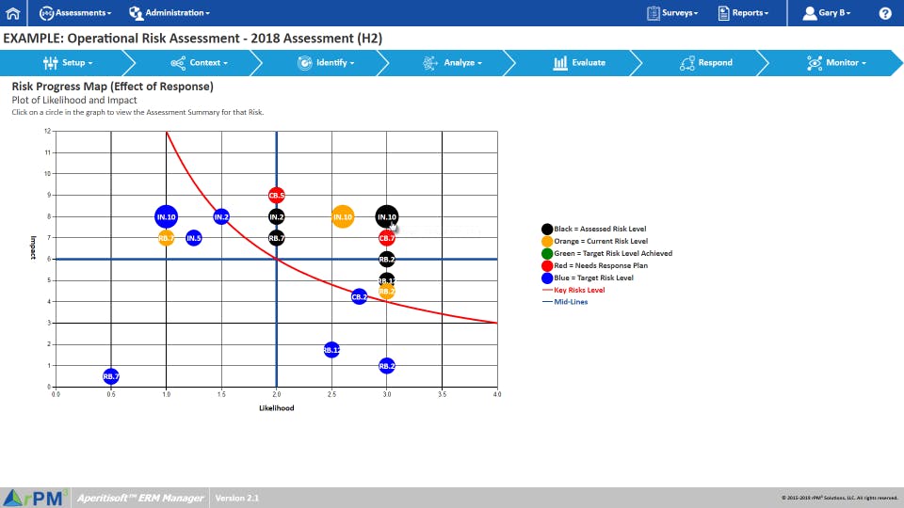Image resolution: width=904 pixels, height=508 pixels.
Task: Click the blue RB.7 circle near origin
Action: click(x=111, y=376)
